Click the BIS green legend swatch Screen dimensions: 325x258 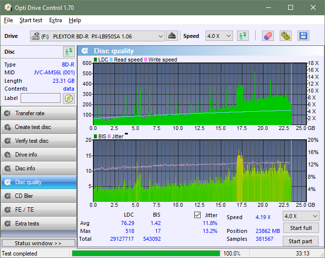95,136
